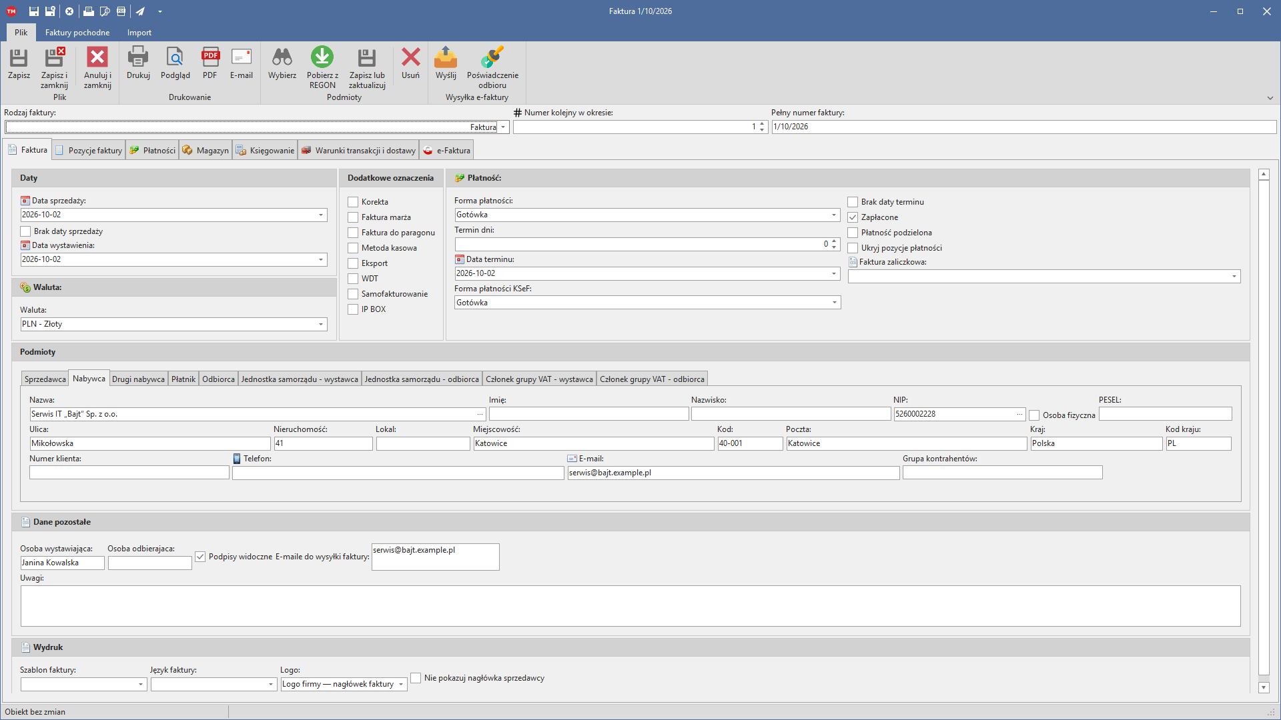Click ellipsis button next to NIP
Screen dimensions: 1281x720
(x=1019, y=414)
